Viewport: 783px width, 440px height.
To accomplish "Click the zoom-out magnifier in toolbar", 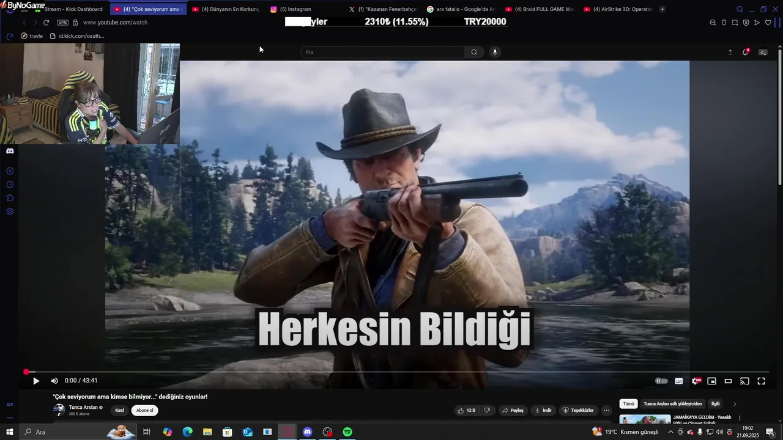I will [713, 23].
